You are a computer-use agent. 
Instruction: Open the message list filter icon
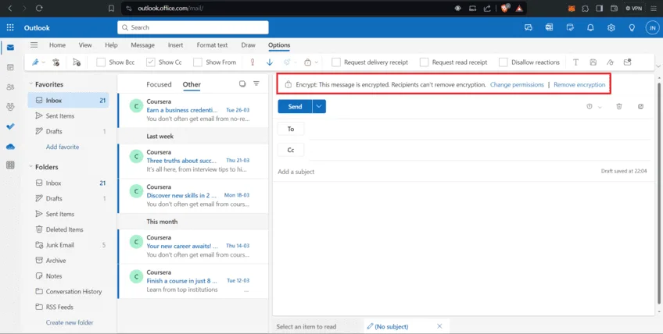[x=256, y=83]
